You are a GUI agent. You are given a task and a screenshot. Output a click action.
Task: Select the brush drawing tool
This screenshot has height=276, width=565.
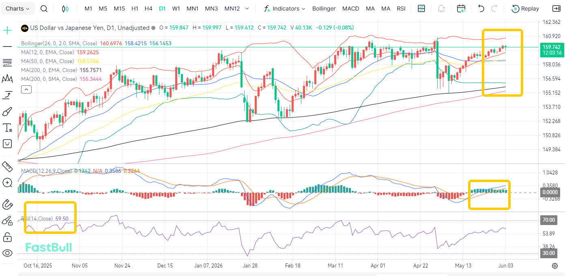[x=7, y=111]
